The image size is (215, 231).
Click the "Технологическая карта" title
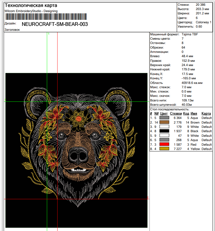[x=31, y=6]
